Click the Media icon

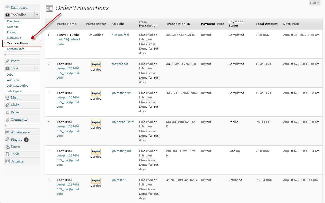(7, 98)
